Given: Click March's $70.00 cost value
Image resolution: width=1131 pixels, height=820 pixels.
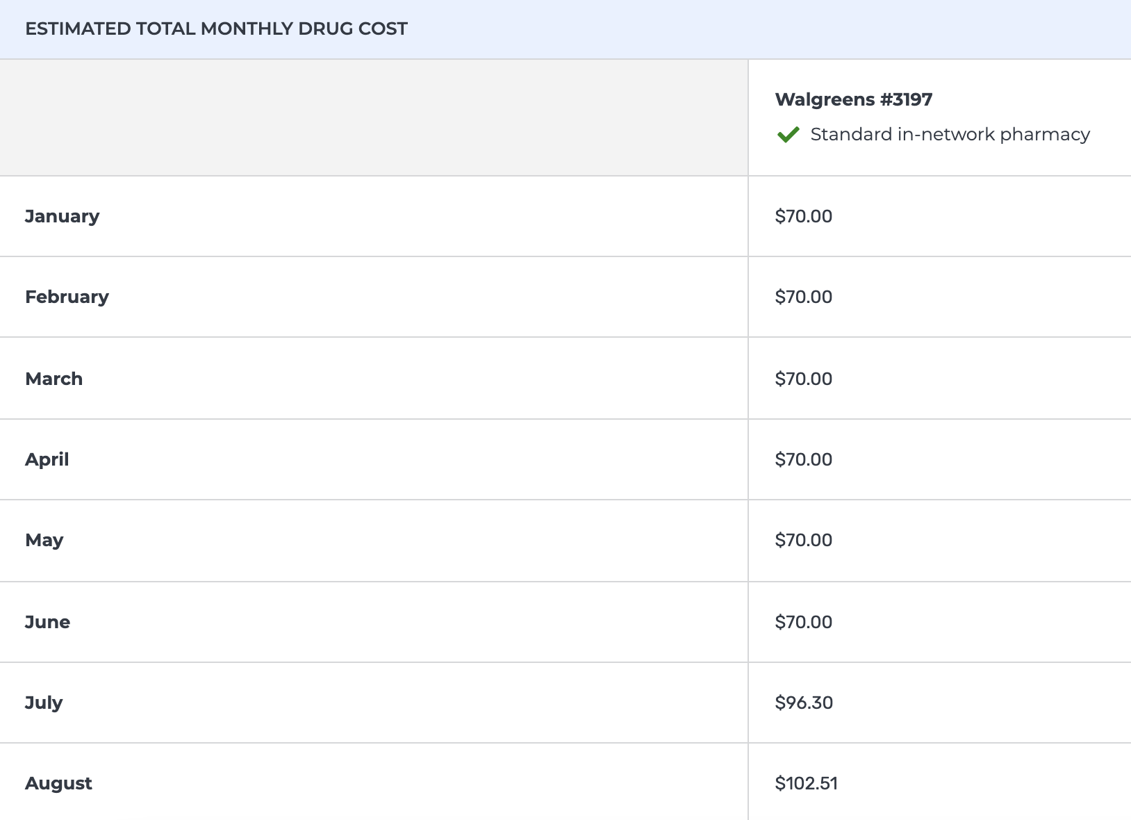Looking at the screenshot, I should pyautogui.click(x=803, y=379).
